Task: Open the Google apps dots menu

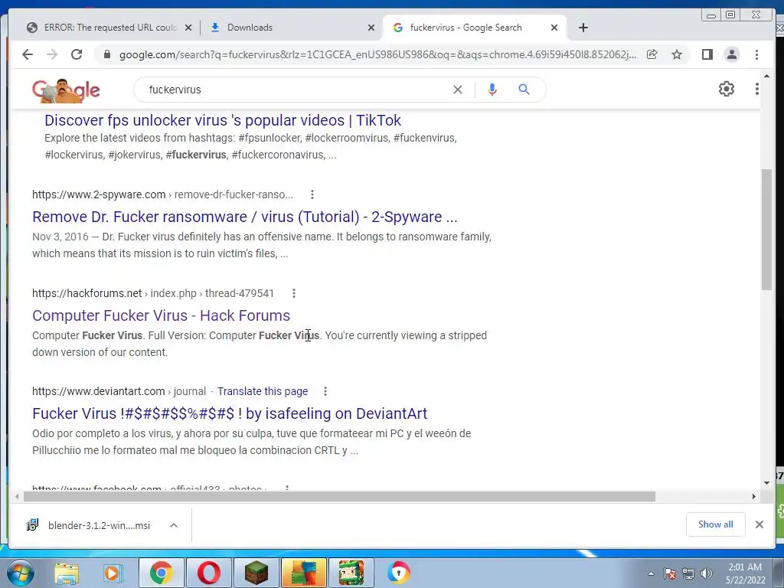Action: click(757, 89)
